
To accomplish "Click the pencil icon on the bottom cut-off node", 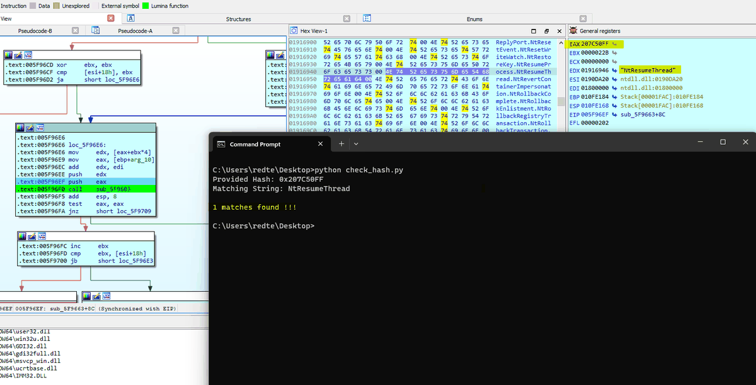I will point(96,296).
